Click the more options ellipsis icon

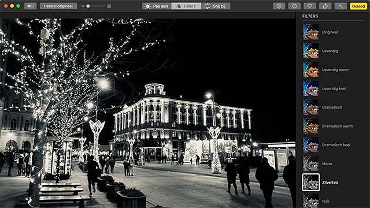point(294,6)
